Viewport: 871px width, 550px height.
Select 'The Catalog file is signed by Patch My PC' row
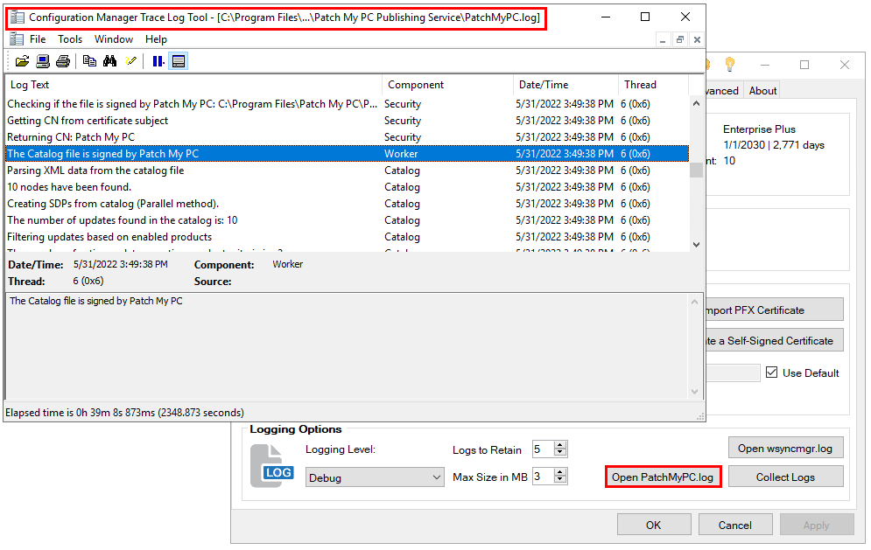[x=348, y=154]
